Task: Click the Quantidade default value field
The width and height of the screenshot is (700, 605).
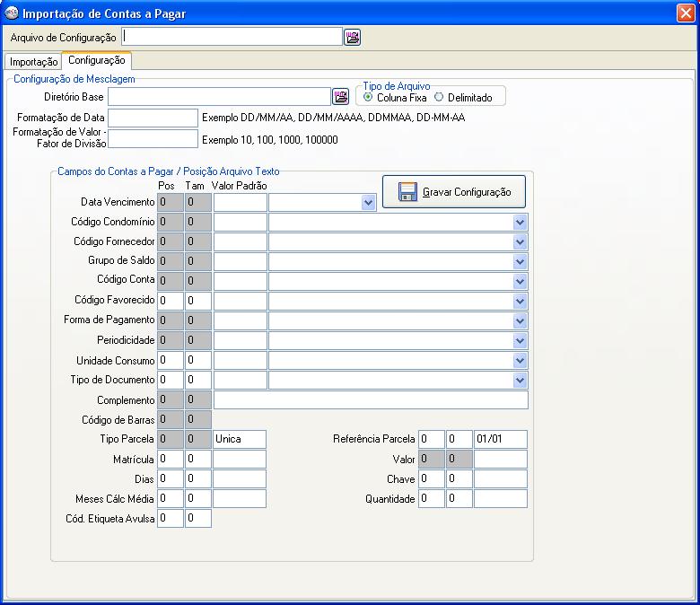Action: click(x=501, y=499)
